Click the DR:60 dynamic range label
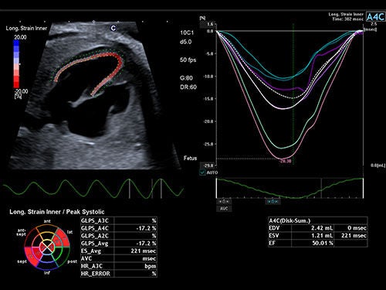 click(188, 87)
